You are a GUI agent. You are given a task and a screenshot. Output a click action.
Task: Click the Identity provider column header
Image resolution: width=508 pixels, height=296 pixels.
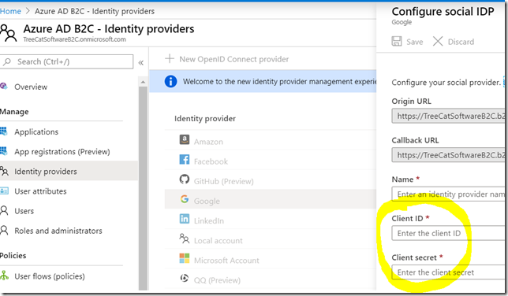[205, 118]
